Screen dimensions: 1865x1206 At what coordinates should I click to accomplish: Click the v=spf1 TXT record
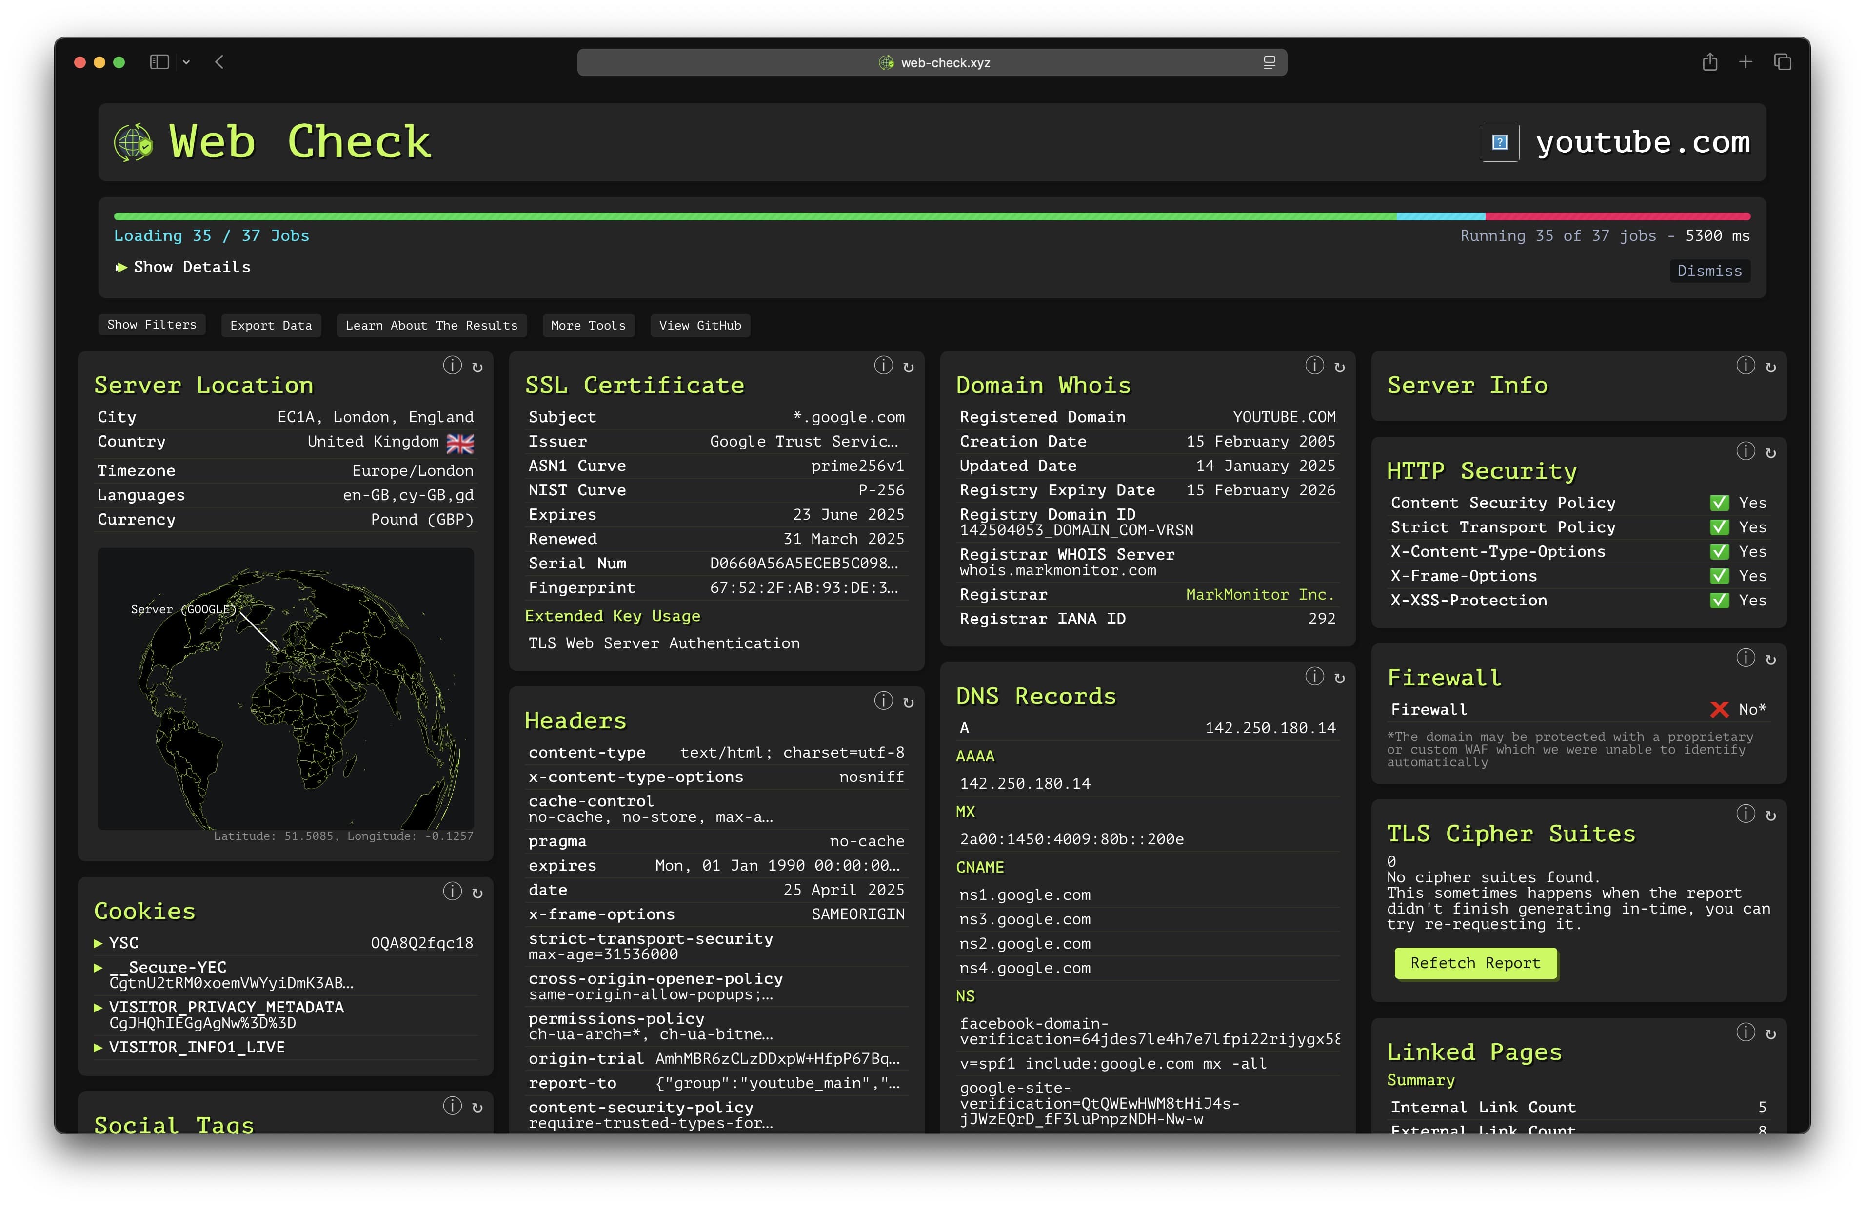tap(1112, 1064)
